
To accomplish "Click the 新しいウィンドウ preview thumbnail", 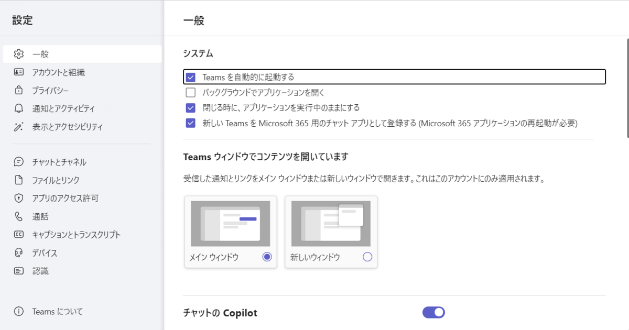I will point(331,224).
